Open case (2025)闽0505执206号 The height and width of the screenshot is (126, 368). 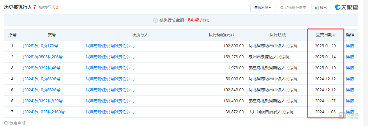pos(43,57)
